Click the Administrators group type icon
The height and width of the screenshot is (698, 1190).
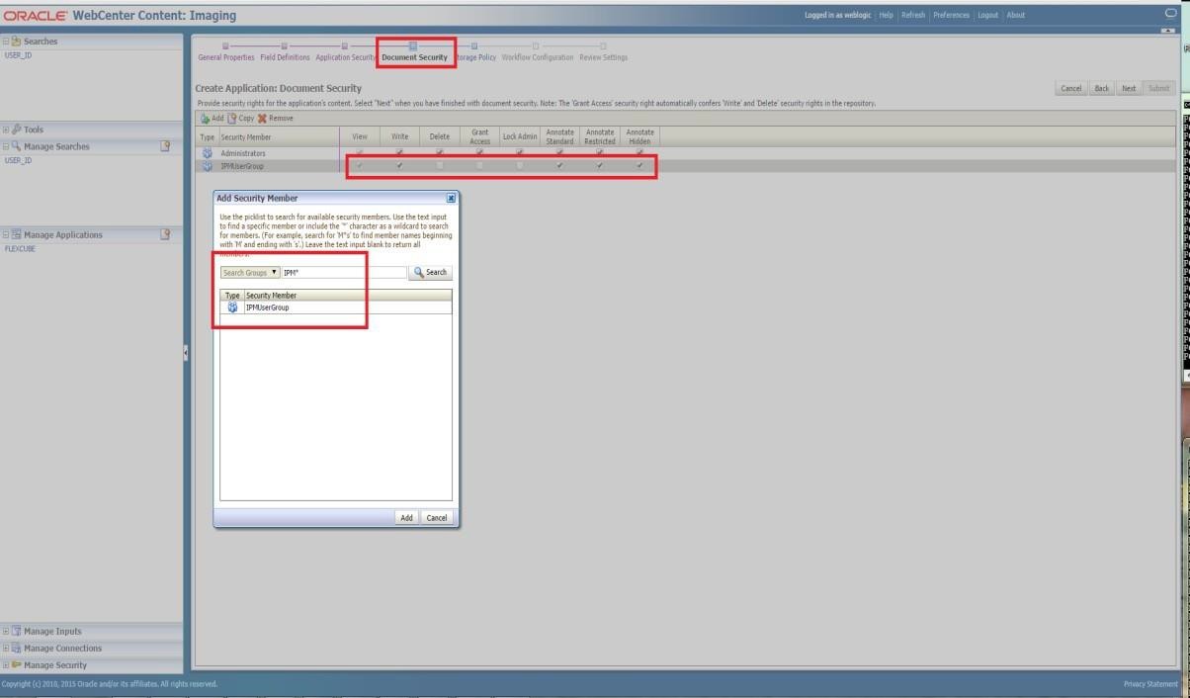(x=208, y=153)
